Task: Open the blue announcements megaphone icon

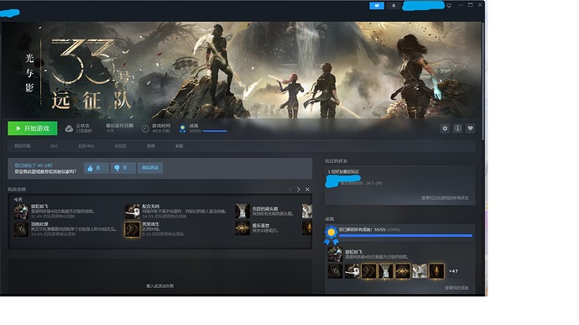Action: coord(377,6)
